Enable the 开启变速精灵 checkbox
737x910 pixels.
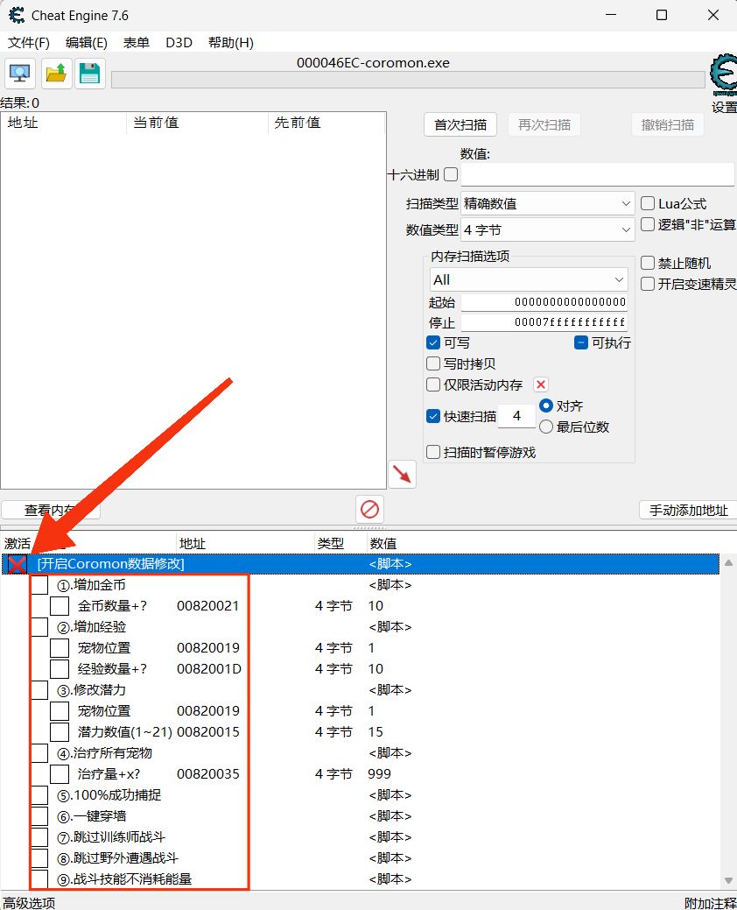648,284
